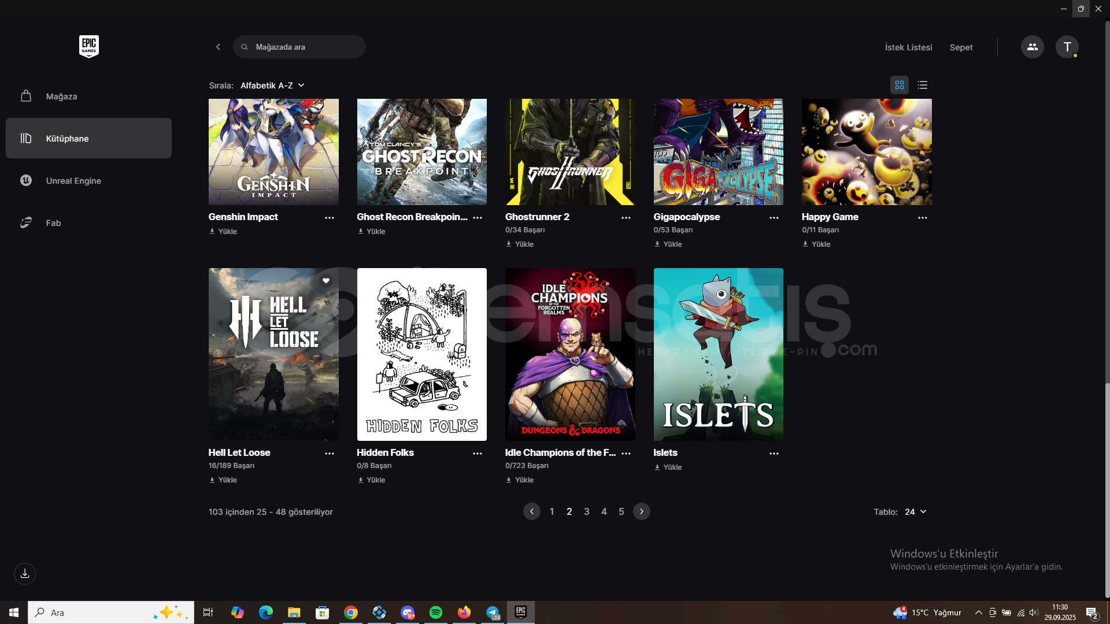Open Unreal Engine section
The height and width of the screenshot is (624, 1110).
click(88, 181)
